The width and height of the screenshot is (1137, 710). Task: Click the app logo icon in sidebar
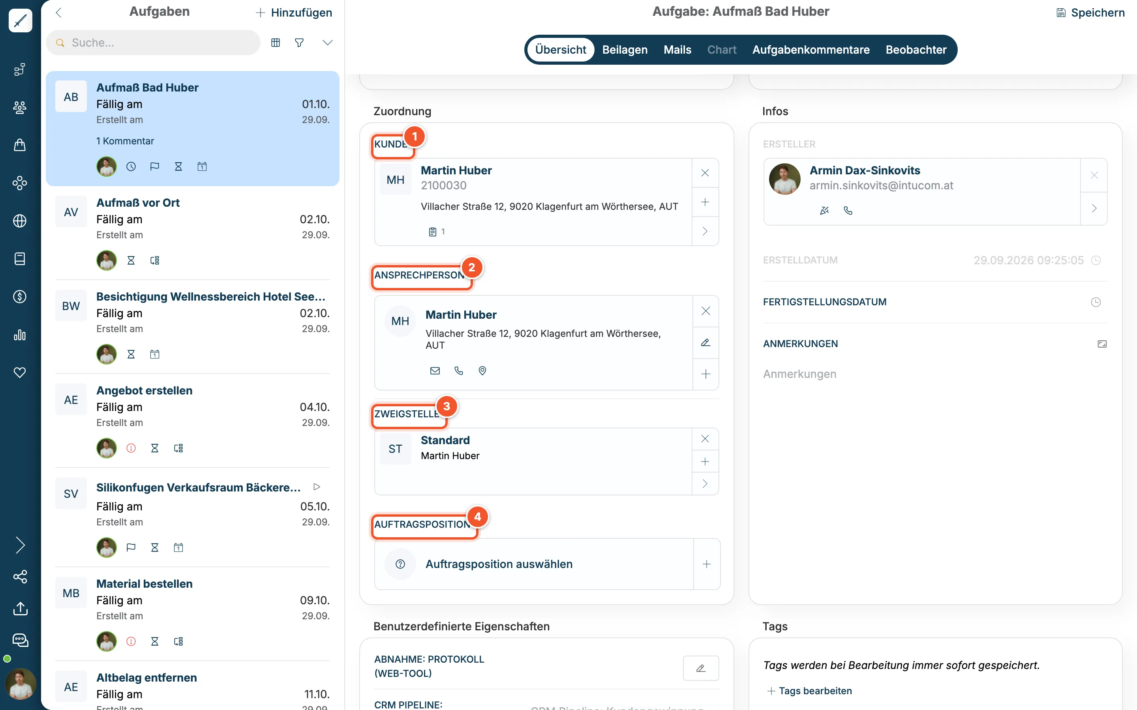click(x=20, y=21)
